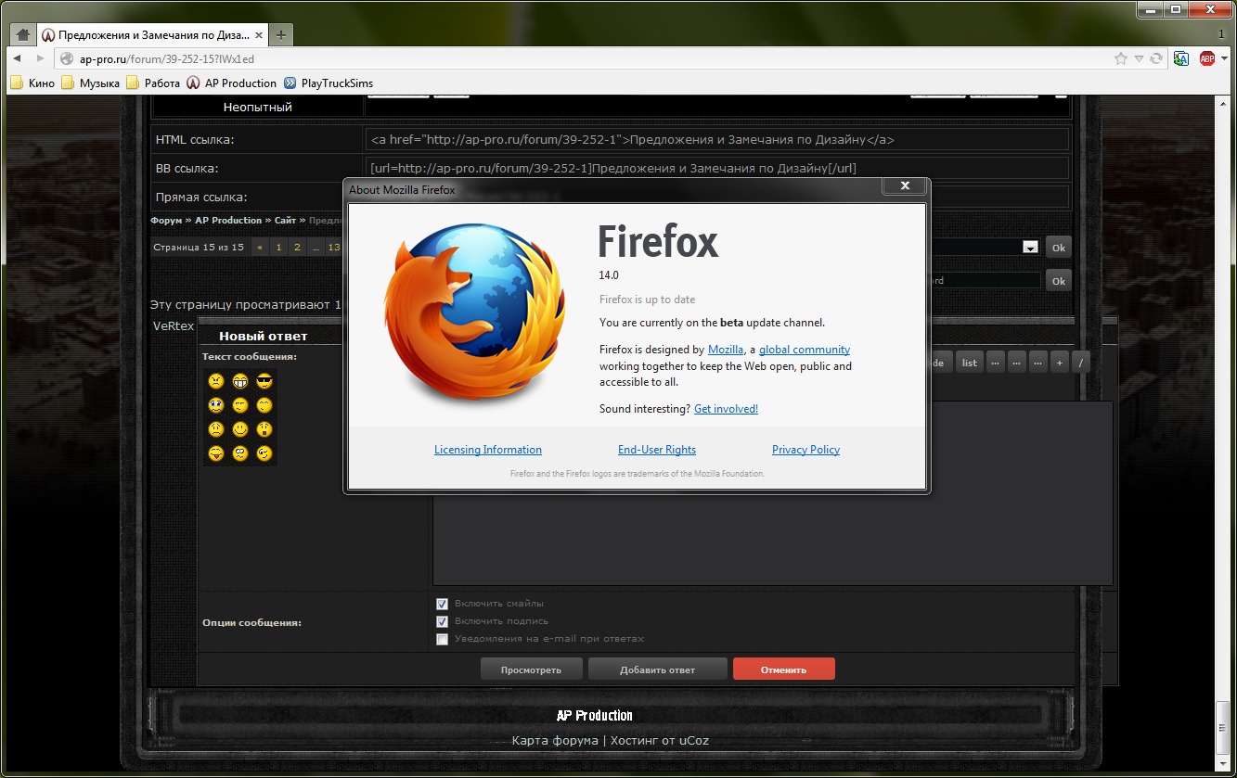Viewport: 1237px width, 778px height.
Task: Click the / editor button
Action: [1081, 363]
